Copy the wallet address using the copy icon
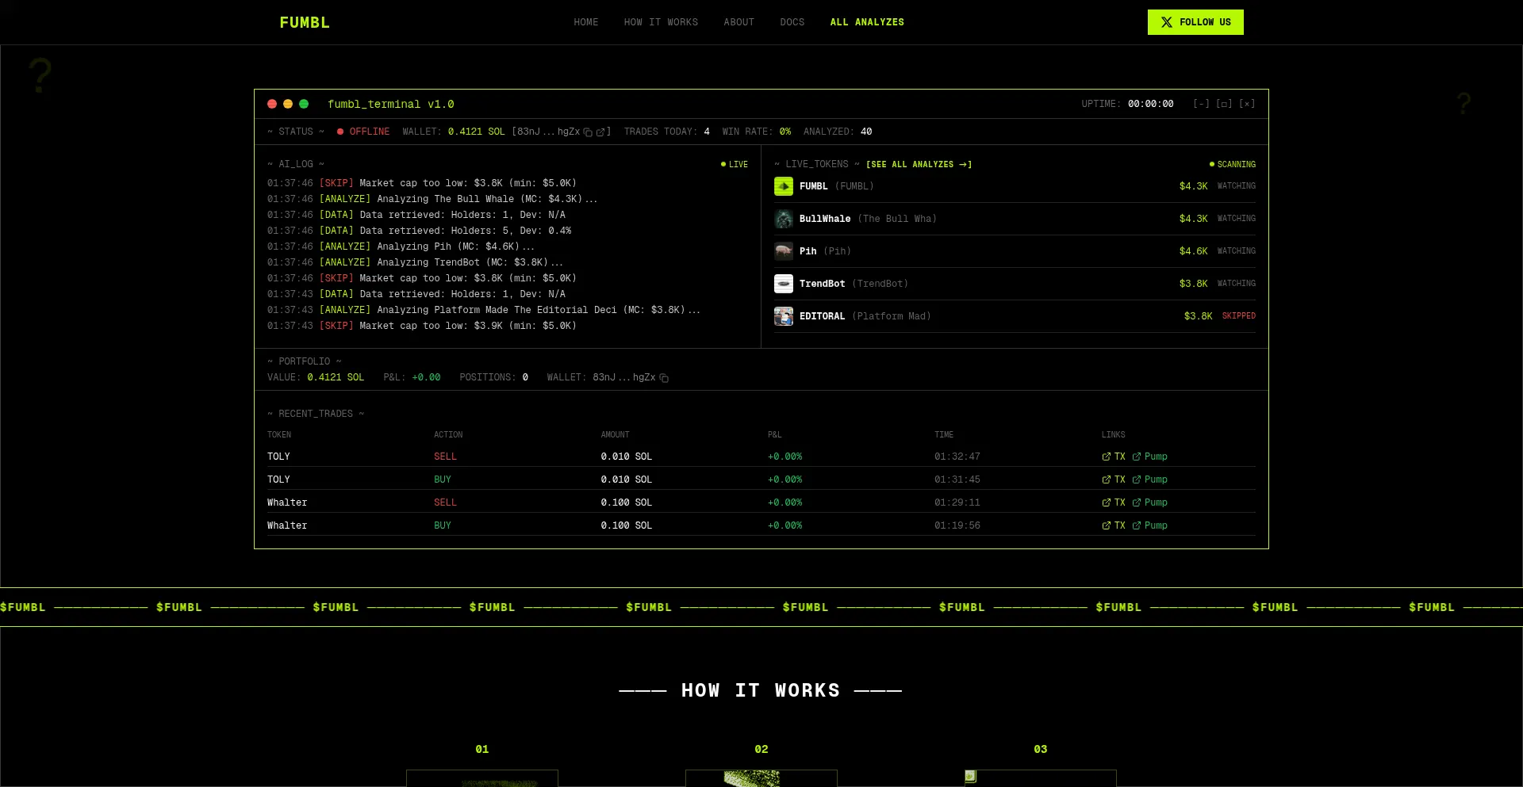 (x=587, y=132)
